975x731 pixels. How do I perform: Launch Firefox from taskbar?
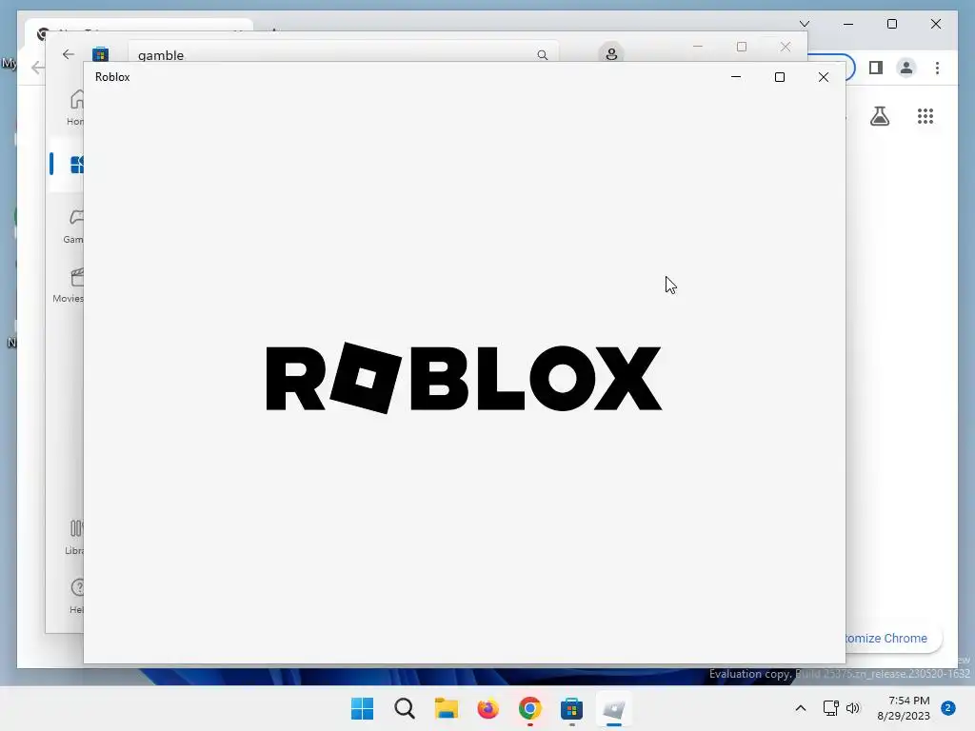487,708
